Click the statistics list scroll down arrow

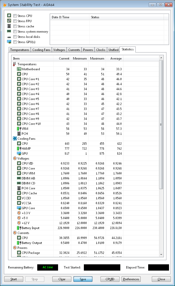[161, 254]
